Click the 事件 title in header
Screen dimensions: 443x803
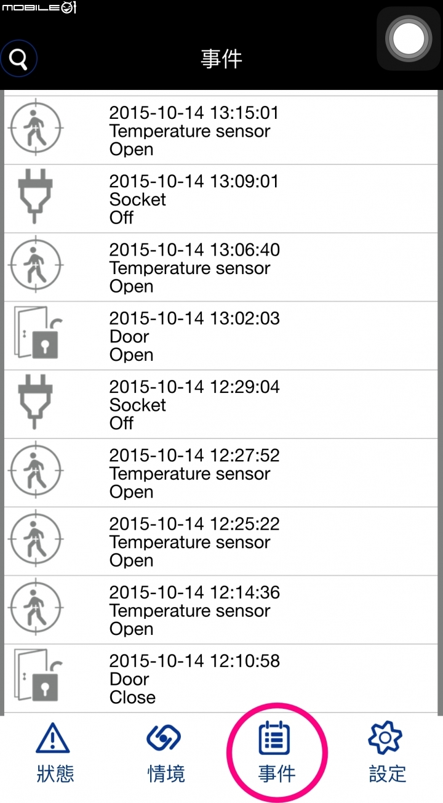point(221,59)
